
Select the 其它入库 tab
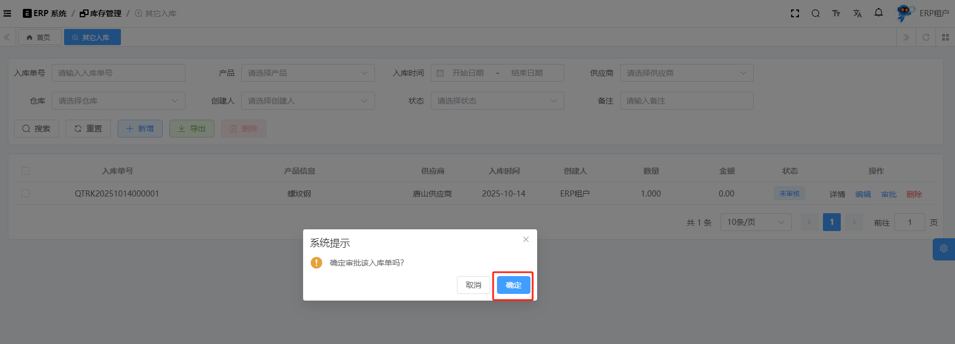point(92,37)
